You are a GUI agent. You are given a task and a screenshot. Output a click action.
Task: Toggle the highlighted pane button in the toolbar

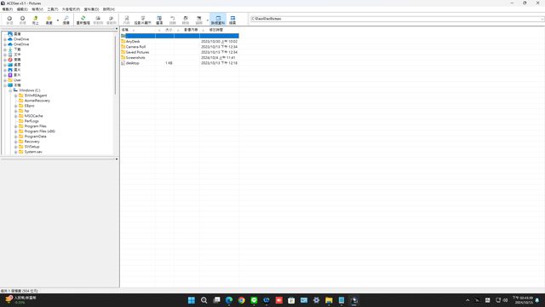(218, 20)
